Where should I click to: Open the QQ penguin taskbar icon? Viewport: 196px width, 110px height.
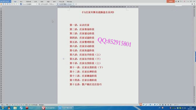click(x=9, y=108)
